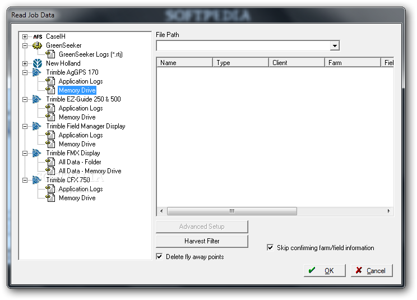Click the Application Logs icon under AgGPS 170

[x=50, y=81]
